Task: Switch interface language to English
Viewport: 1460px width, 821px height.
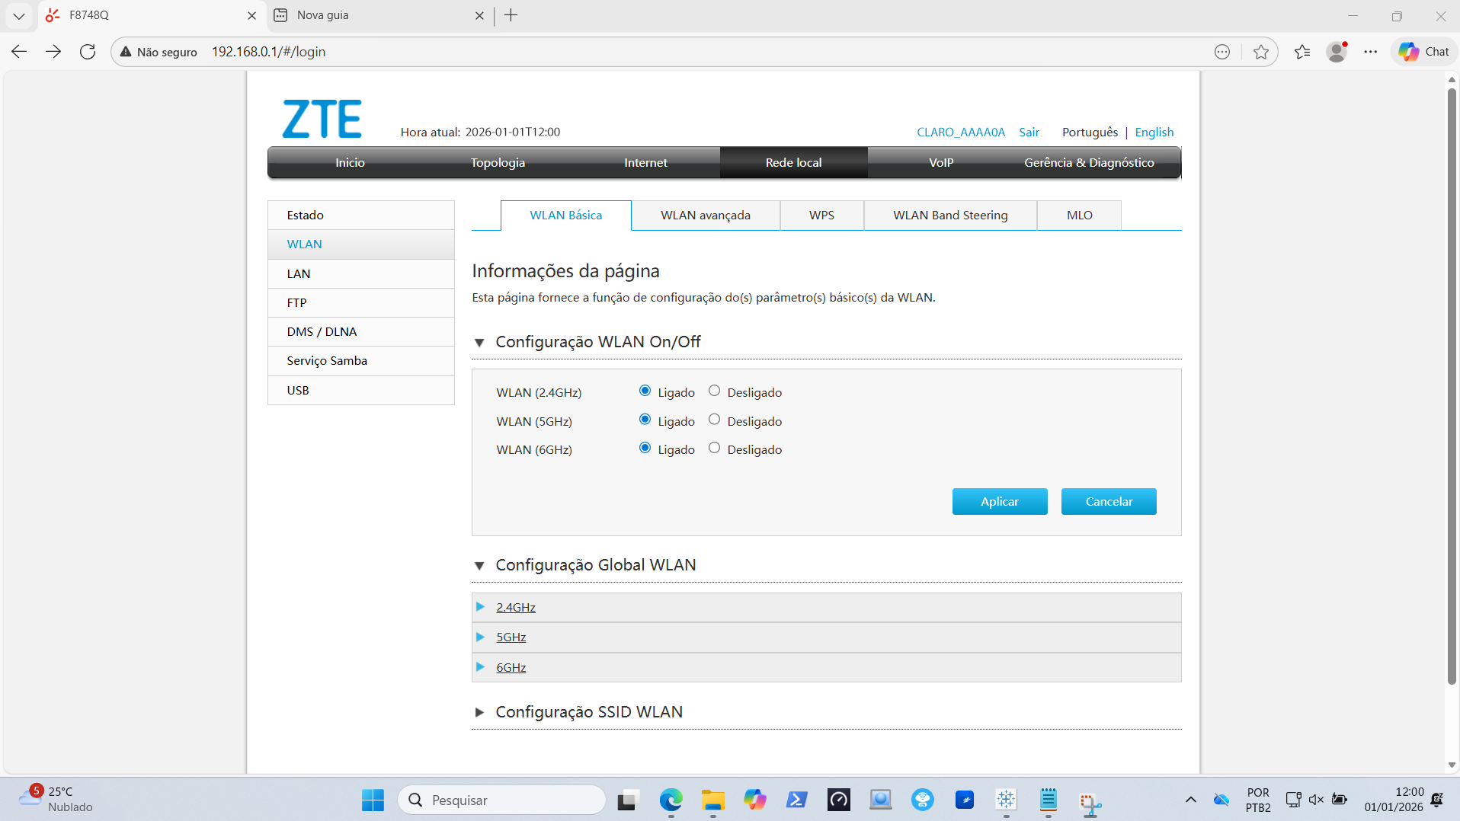Action: tap(1154, 132)
